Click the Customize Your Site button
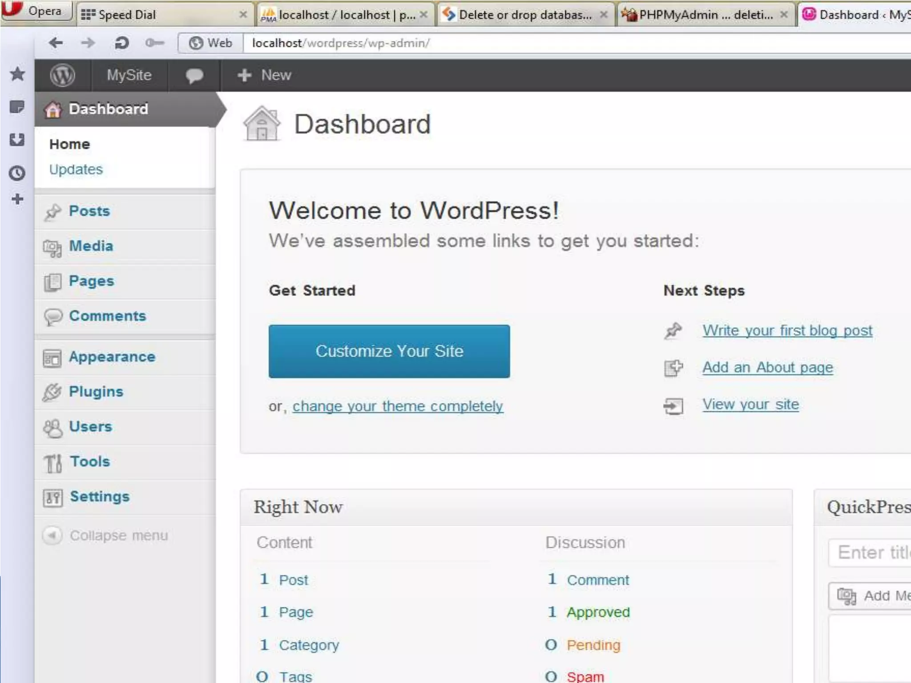The width and height of the screenshot is (911, 683). (x=389, y=351)
